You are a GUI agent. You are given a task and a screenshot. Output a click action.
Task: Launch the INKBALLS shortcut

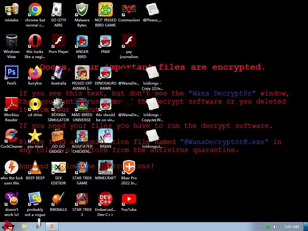coord(58,199)
